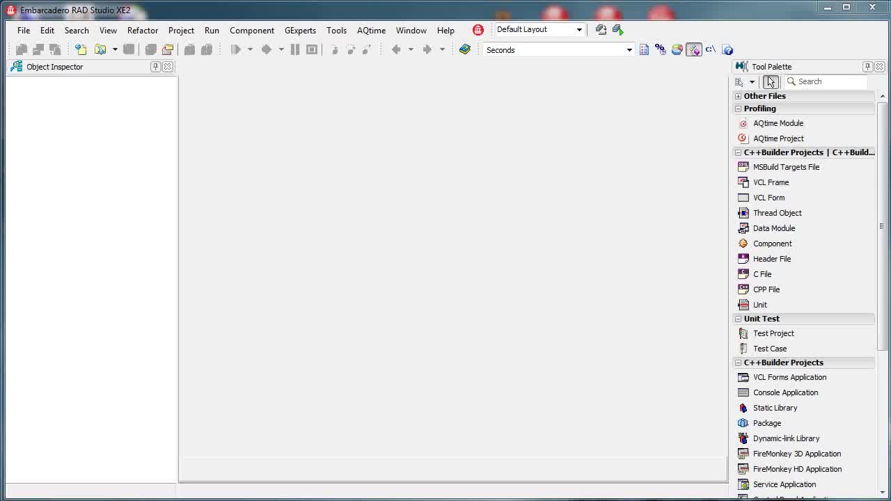This screenshot has width=891, height=501.
Task: Click the Trace Into debug icon
Action: (x=334, y=49)
